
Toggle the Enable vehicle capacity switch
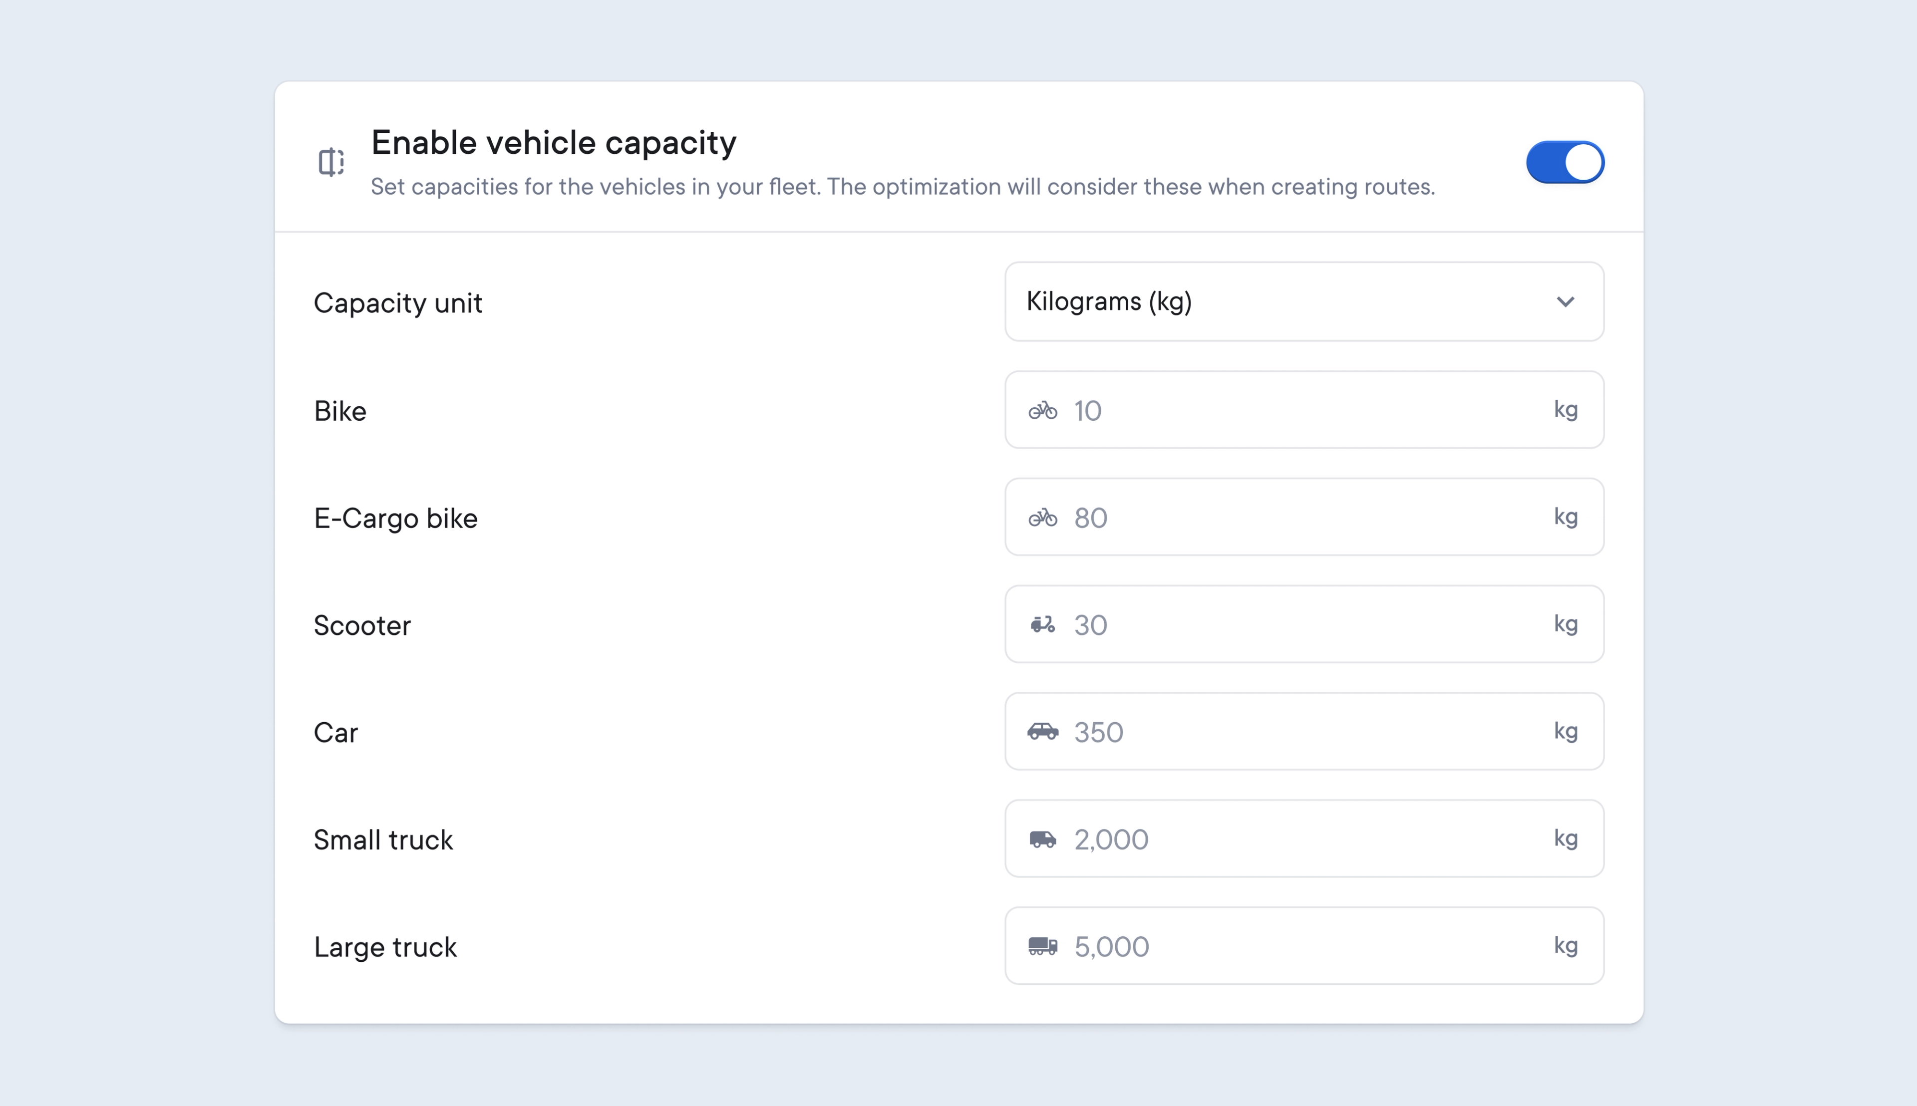pos(1565,162)
